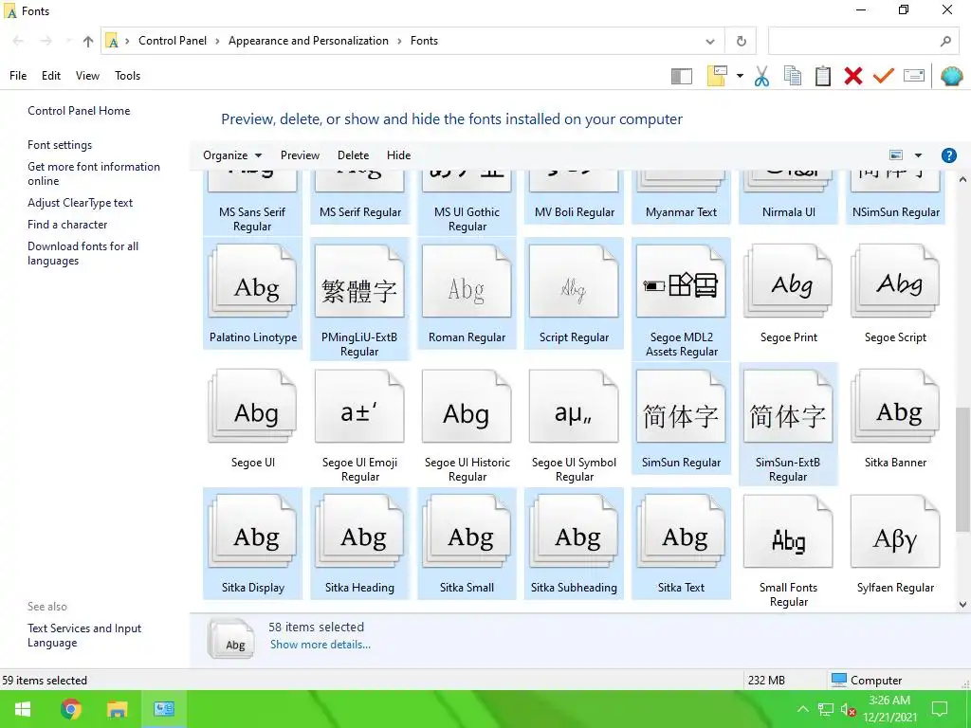Go up one level with the up arrow
The width and height of the screenshot is (971, 728).
(88, 42)
